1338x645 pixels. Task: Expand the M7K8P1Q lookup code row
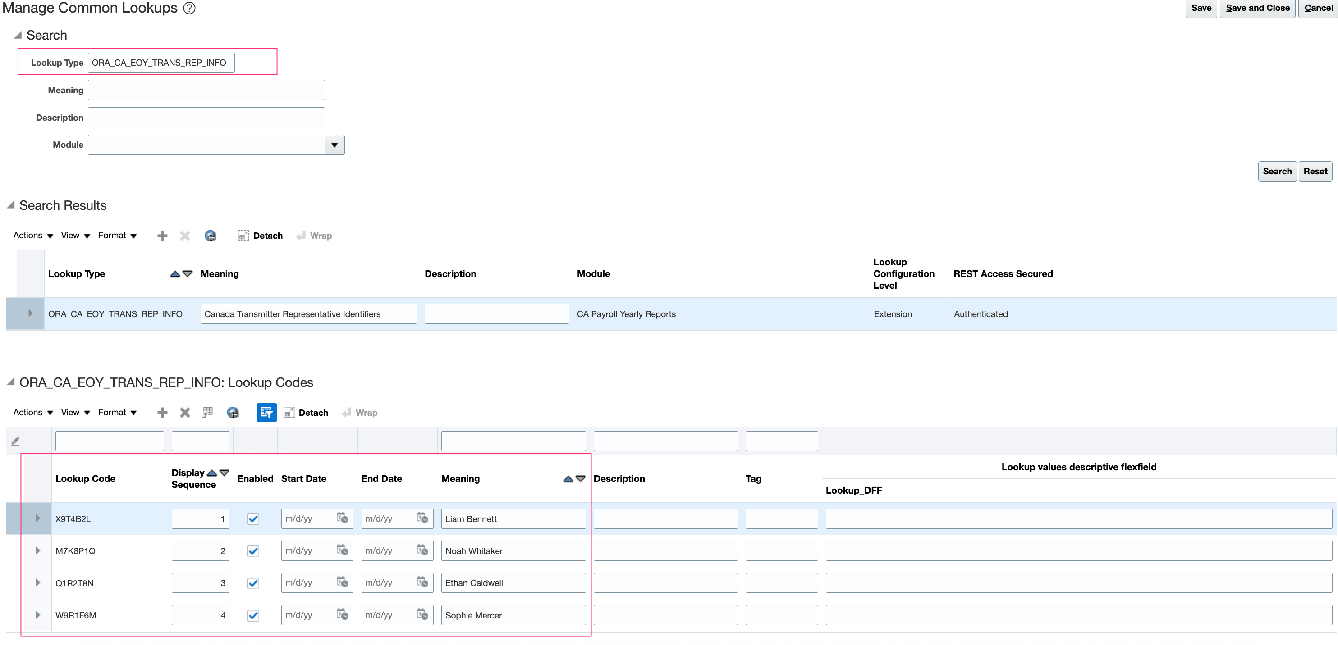click(37, 550)
